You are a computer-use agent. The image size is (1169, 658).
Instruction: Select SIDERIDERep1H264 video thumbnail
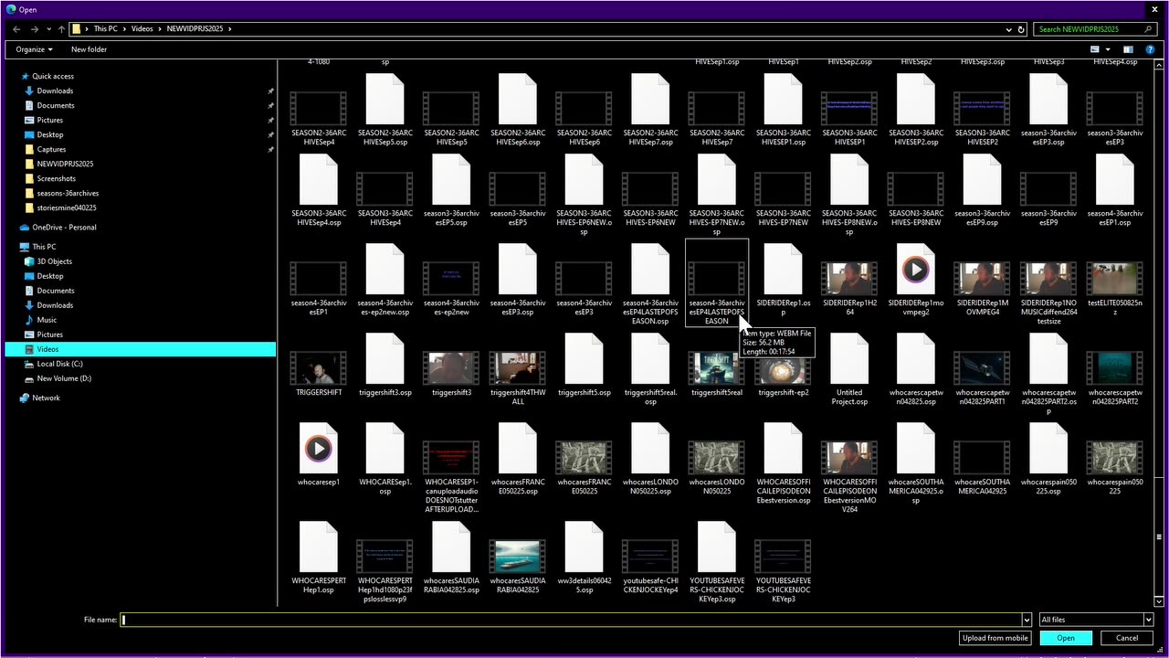[x=849, y=279]
